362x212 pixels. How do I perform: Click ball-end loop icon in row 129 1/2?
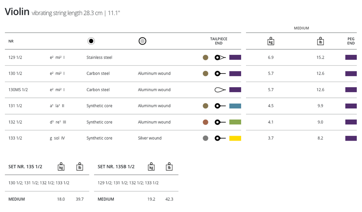click(220, 58)
